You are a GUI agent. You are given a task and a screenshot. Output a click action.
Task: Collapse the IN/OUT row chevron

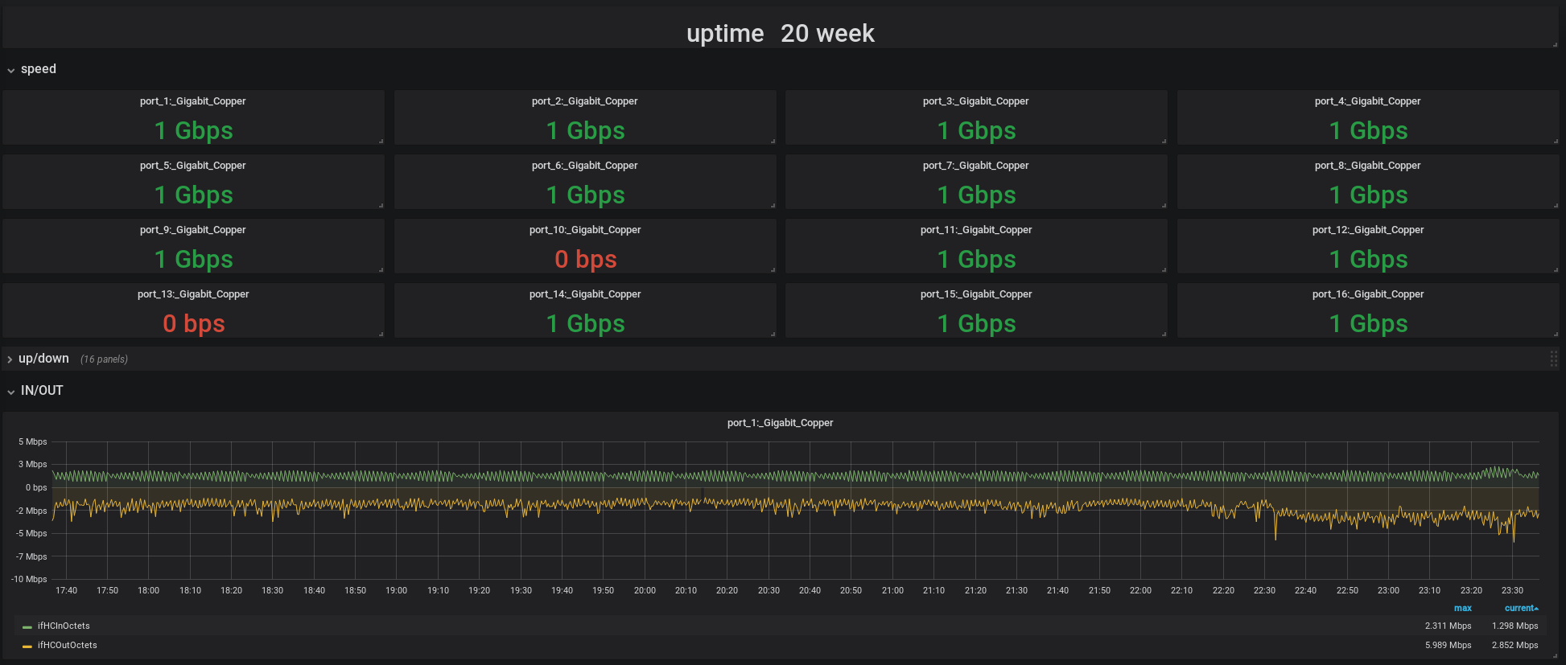pos(11,392)
